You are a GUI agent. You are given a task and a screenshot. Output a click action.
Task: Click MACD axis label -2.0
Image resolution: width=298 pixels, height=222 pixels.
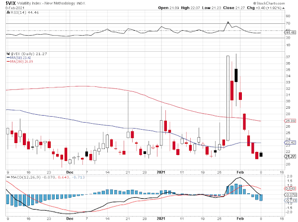(289, 212)
